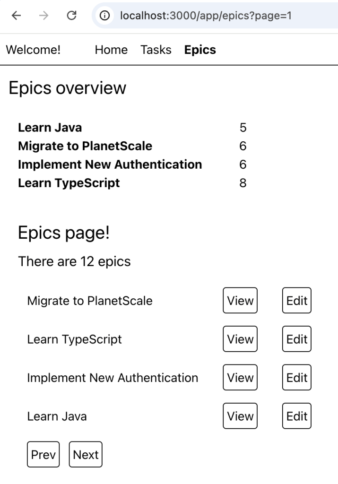Select Learn Java in the epics overview list
This screenshot has width=338, height=484.
pos(50,127)
